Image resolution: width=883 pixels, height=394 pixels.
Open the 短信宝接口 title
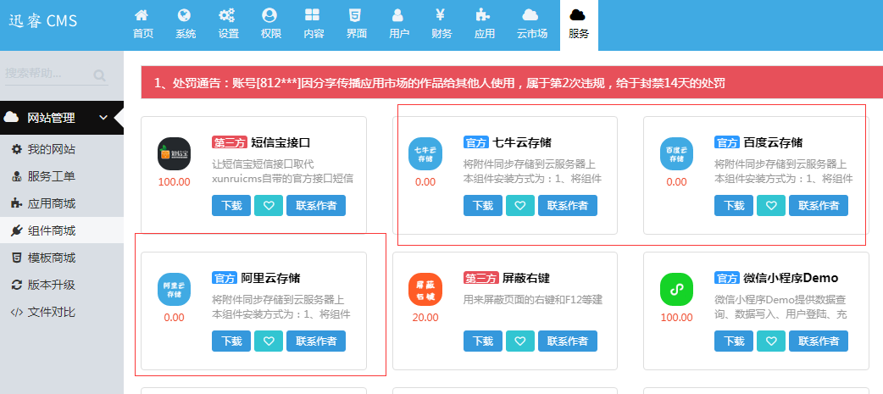pyautogui.click(x=280, y=142)
